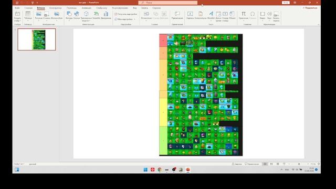336x189 pixels.
Task: Start Screen Recording (Запись экрана)
Action: (x=276, y=16)
